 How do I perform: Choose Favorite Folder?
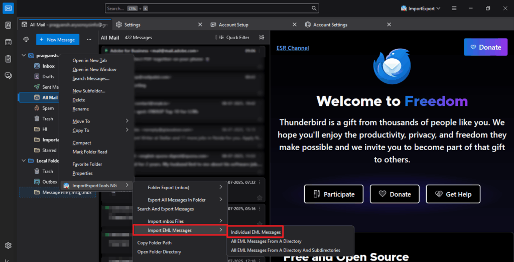click(x=87, y=164)
